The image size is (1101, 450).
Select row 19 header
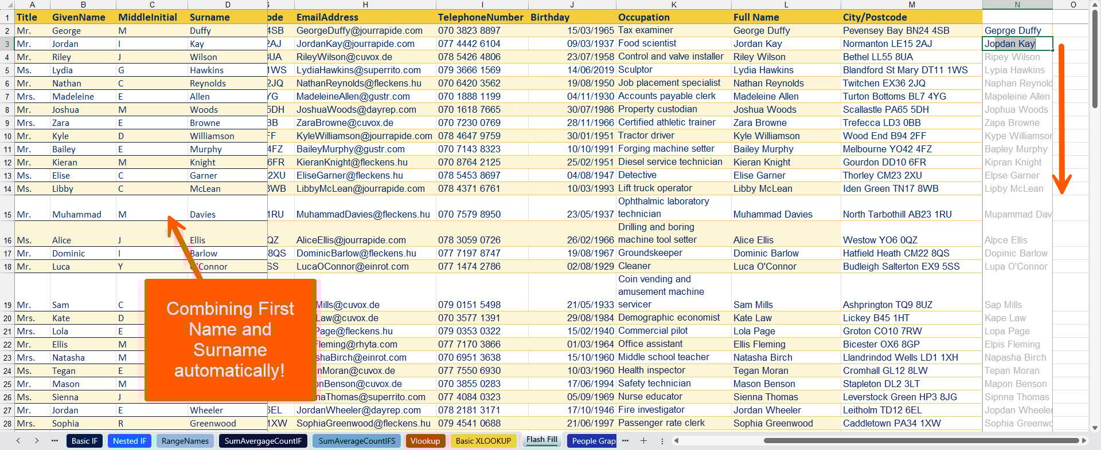click(7, 293)
